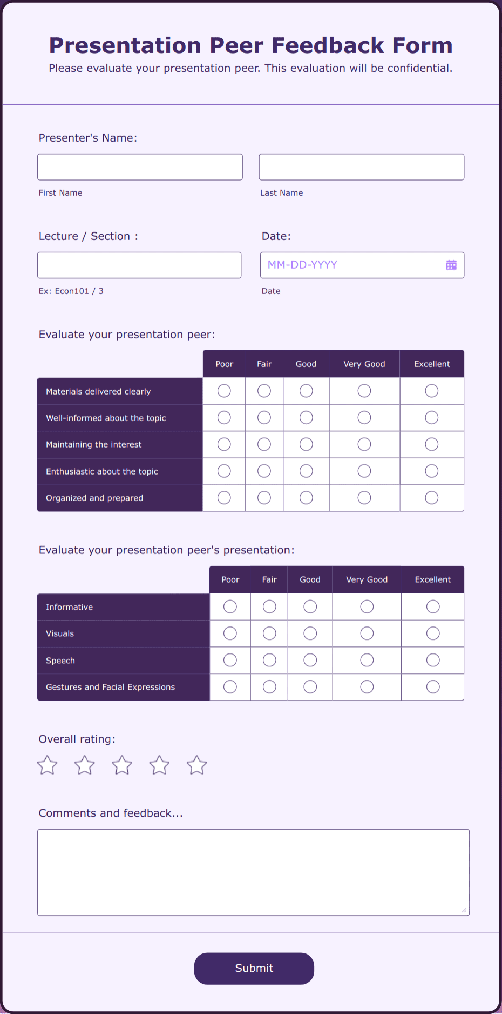Click the First Name input field

pos(139,166)
